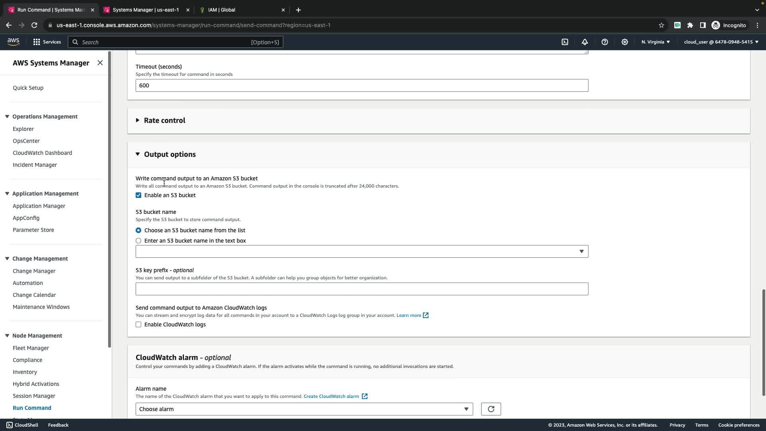This screenshot has height=431, width=766.
Task: Switch to the IAM | Global tab
Action: (222, 10)
